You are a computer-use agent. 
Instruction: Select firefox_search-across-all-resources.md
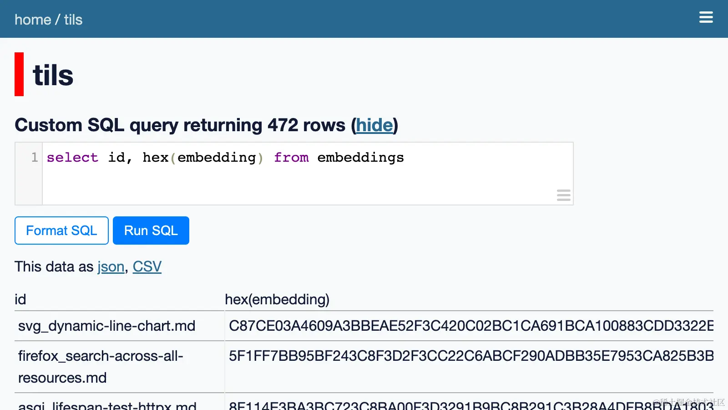coord(101,367)
